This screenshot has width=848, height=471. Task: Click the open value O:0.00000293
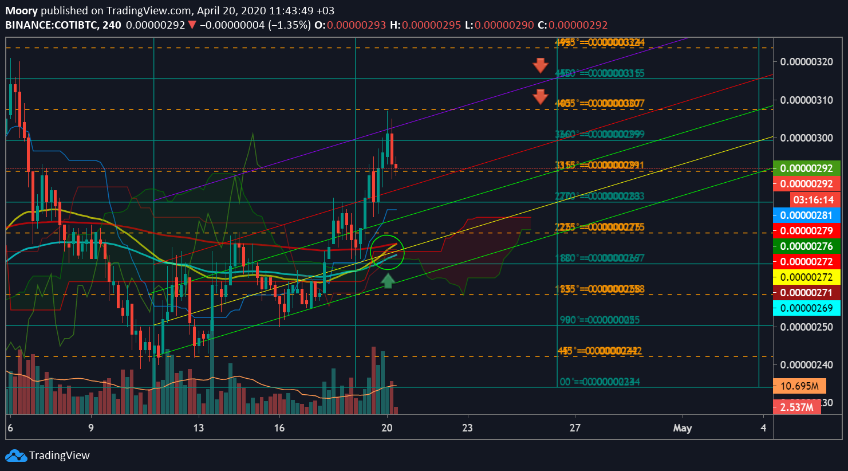(x=350, y=25)
